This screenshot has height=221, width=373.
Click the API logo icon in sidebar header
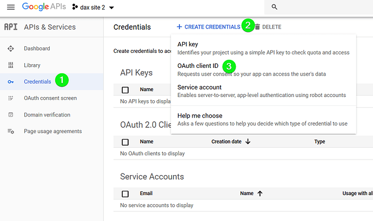(11, 27)
